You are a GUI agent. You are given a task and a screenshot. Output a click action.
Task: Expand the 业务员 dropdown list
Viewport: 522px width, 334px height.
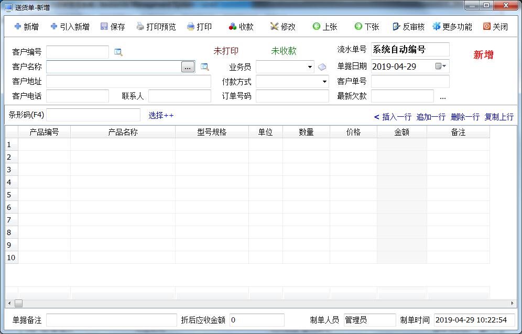[x=310, y=67]
